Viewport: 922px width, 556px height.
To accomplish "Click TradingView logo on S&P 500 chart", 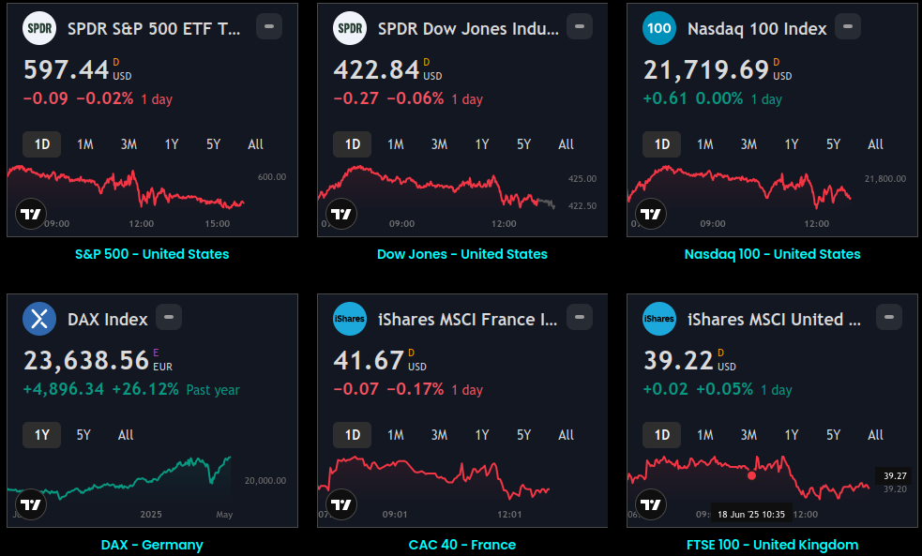I will [x=32, y=214].
